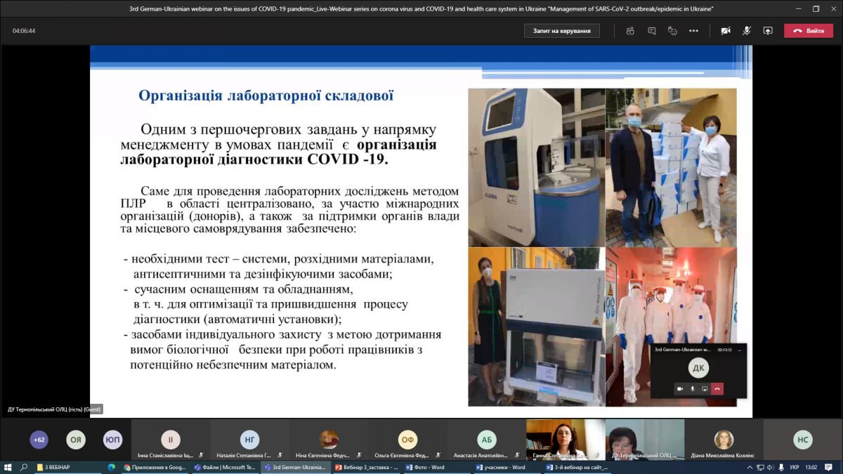This screenshot has width=843, height=474.
Task: Toggle microphone in the mini call window
Action: (x=692, y=388)
